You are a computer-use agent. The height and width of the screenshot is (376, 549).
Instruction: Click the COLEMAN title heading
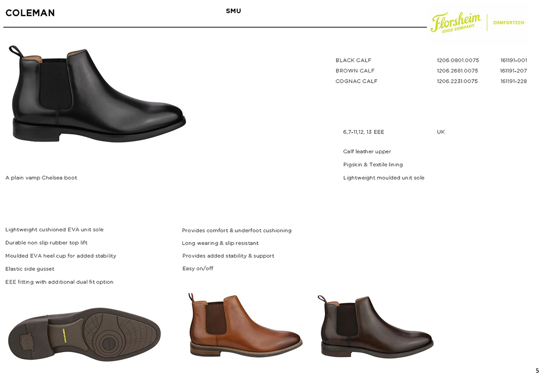[x=30, y=13]
